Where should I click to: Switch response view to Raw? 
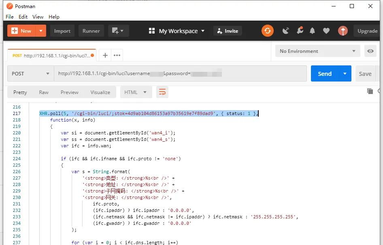pyautogui.click(x=44, y=92)
